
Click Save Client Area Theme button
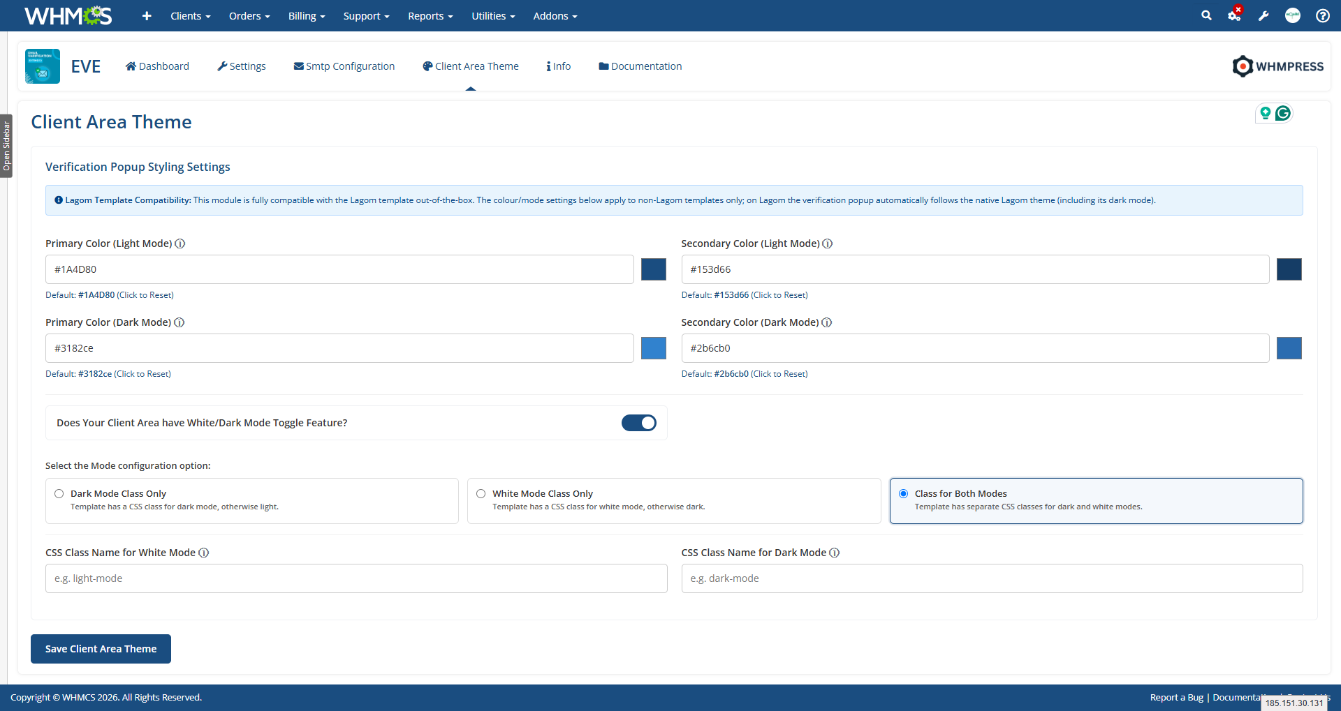point(101,649)
